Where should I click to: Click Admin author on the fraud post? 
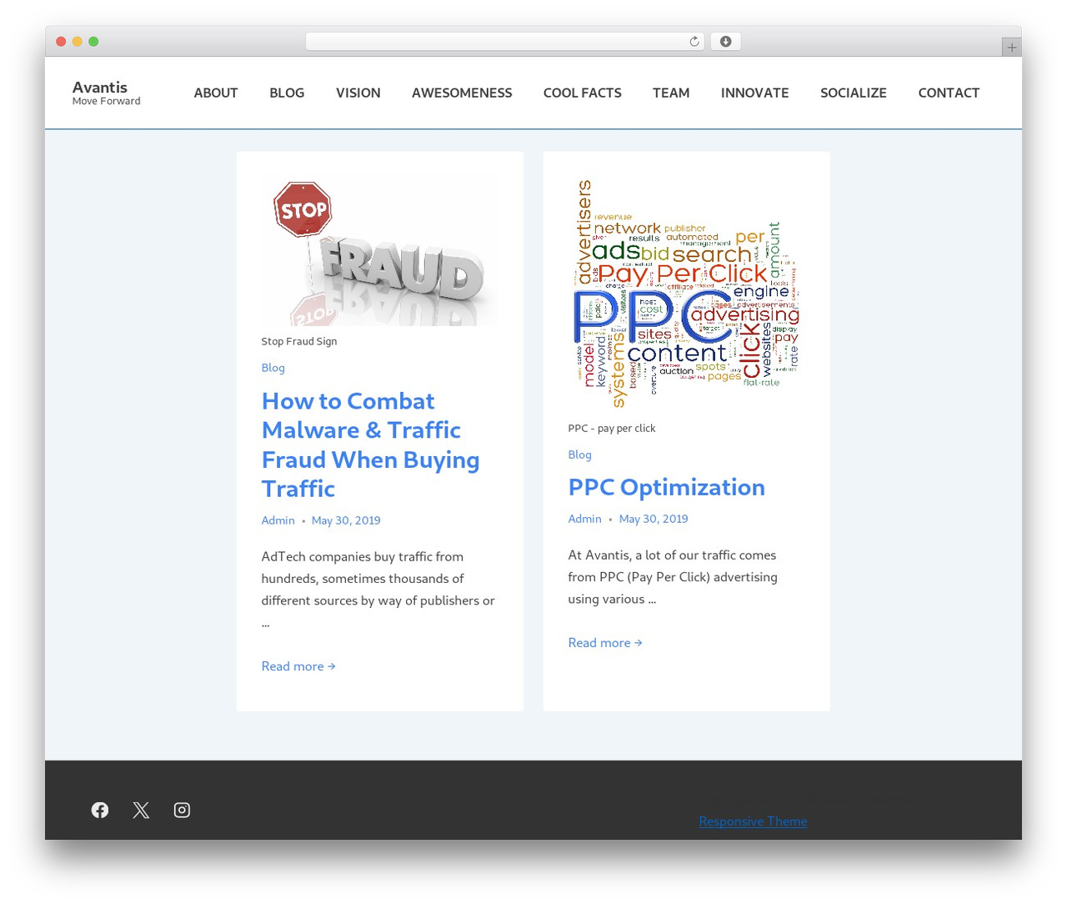point(278,520)
